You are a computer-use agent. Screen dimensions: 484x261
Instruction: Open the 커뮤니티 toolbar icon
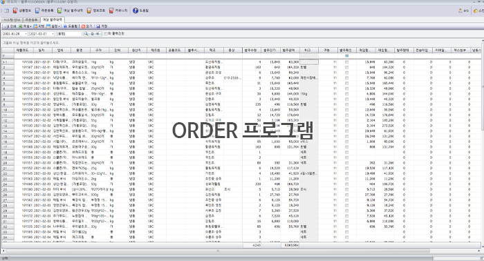(111, 10)
